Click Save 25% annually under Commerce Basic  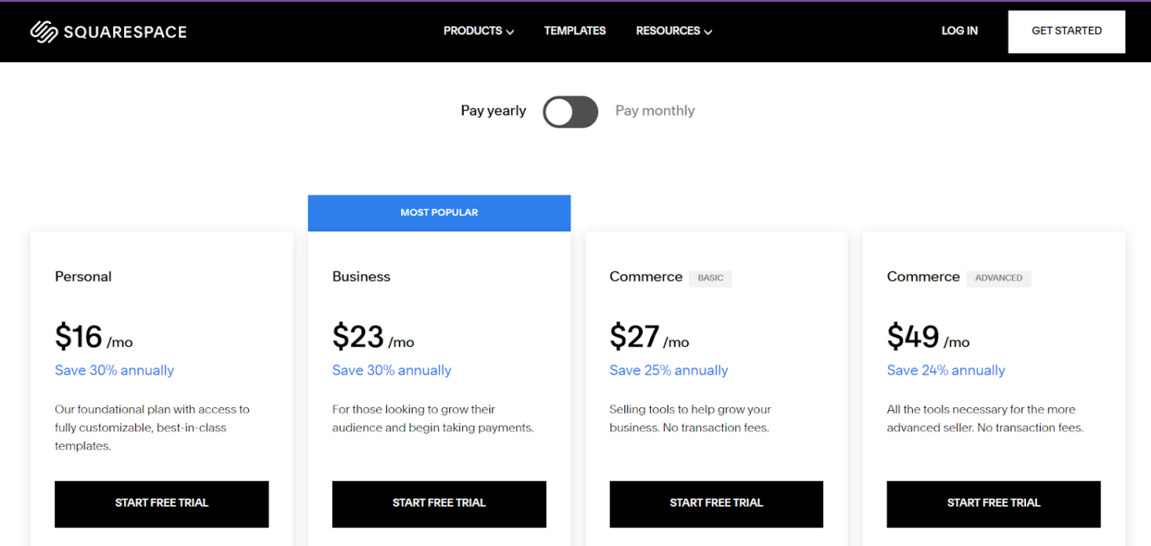[x=669, y=370]
